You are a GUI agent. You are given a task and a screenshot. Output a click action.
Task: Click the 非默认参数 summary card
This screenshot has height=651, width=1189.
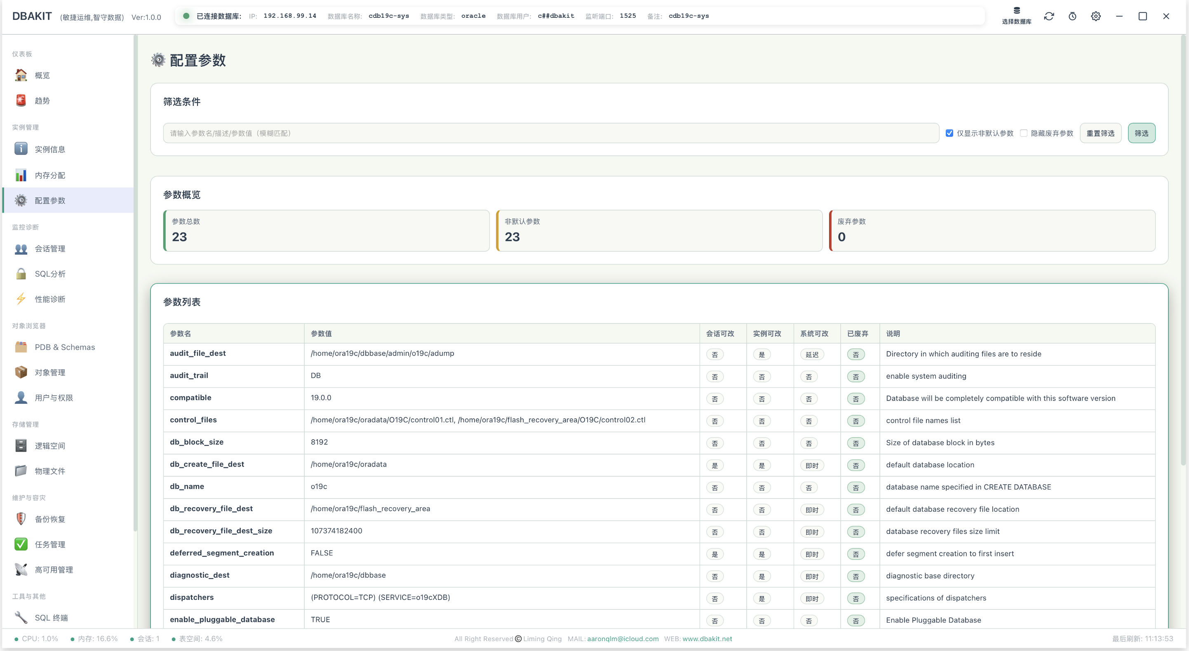(659, 231)
